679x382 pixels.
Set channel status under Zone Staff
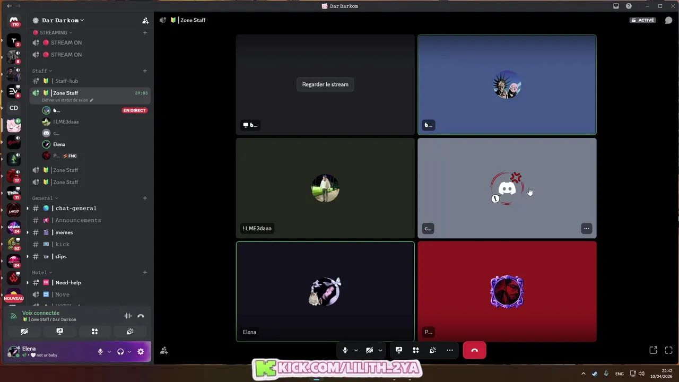67,100
